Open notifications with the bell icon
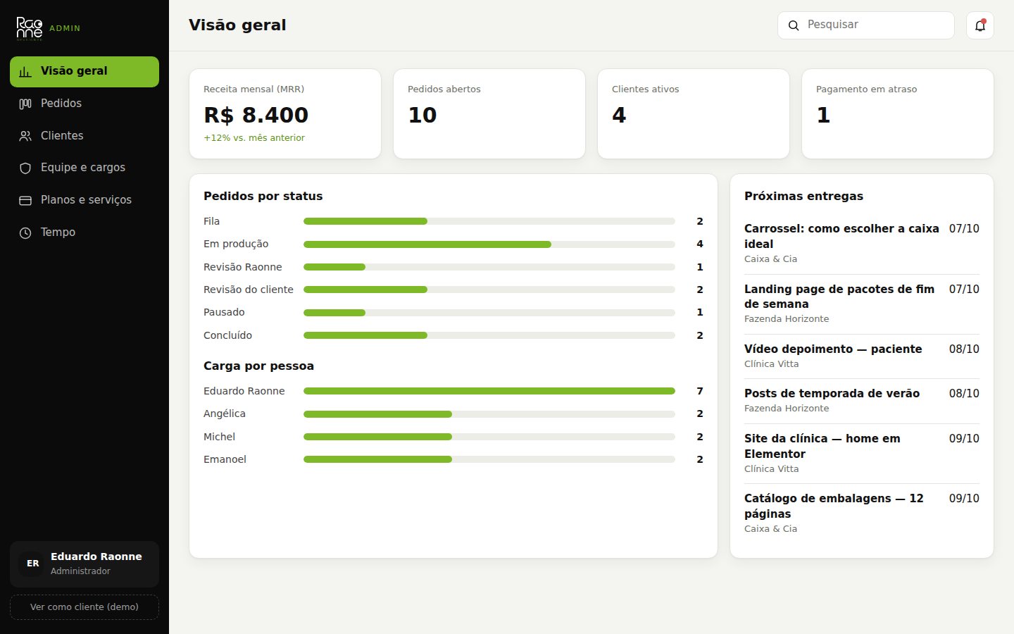 979,25
